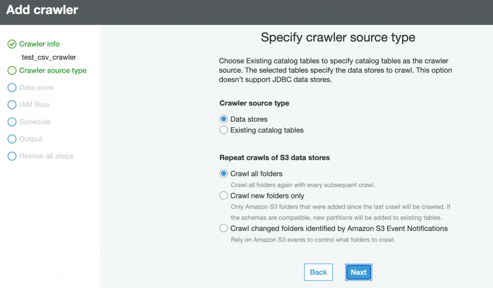The image size is (493, 288).
Task: Open the IAM Role step label
Action: (x=34, y=105)
